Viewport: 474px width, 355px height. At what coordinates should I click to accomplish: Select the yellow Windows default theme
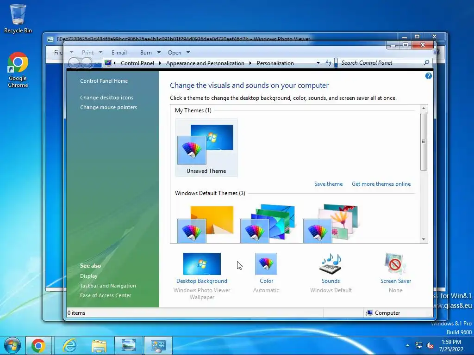point(206,224)
